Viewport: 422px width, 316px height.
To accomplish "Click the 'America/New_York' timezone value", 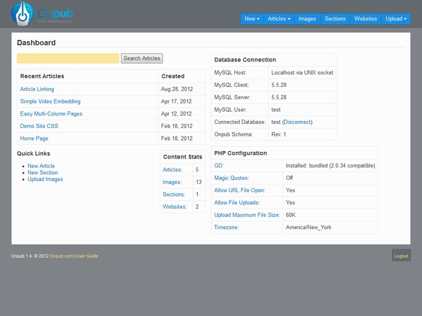I will tap(309, 228).
